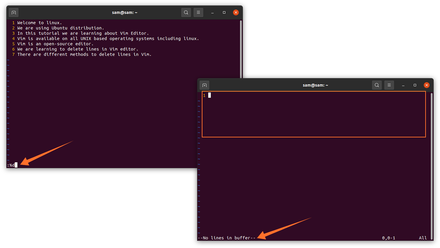Click the "sam@sam: ~" title of the front window
This screenshot has width=440, height=248.
pyautogui.click(x=315, y=85)
